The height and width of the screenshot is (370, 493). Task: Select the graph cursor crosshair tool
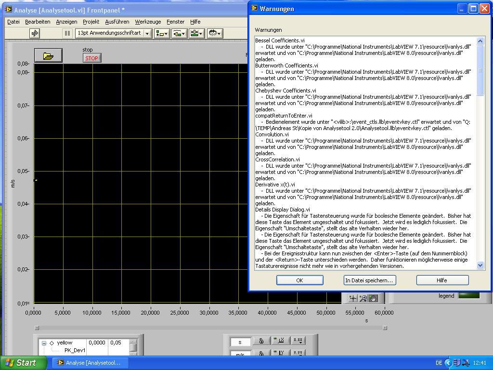pos(353,298)
